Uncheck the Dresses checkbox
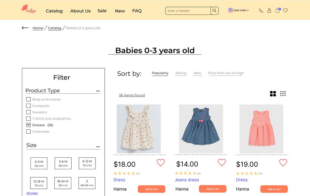The width and height of the screenshot is (310, 196). click(x=29, y=125)
